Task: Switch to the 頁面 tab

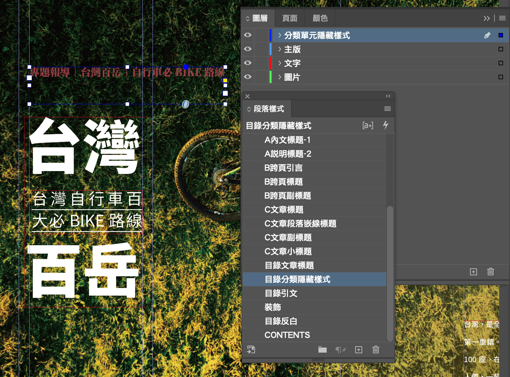Action: click(x=290, y=18)
